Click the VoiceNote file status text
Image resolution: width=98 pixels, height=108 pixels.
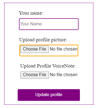point(64,75)
